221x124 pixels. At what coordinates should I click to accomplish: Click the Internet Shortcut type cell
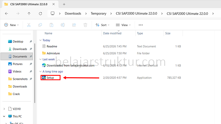pos(147,66)
